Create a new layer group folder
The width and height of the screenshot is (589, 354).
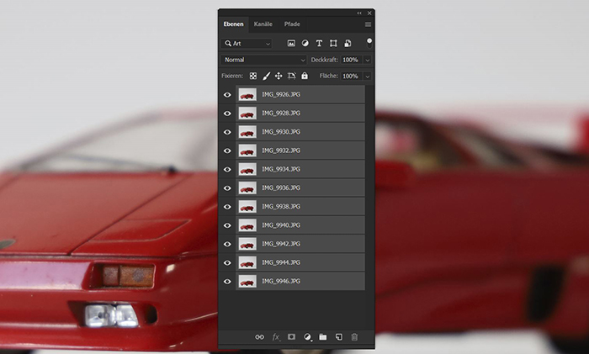point(322,337)
